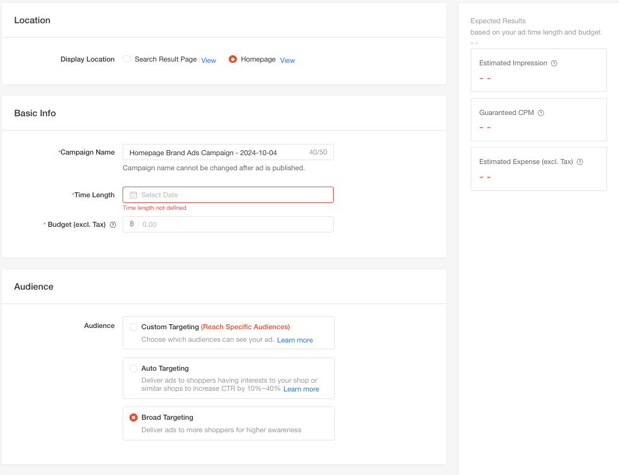View Homepage placement preview
This screenshot has width=619, height=475.
pos(287,60)
